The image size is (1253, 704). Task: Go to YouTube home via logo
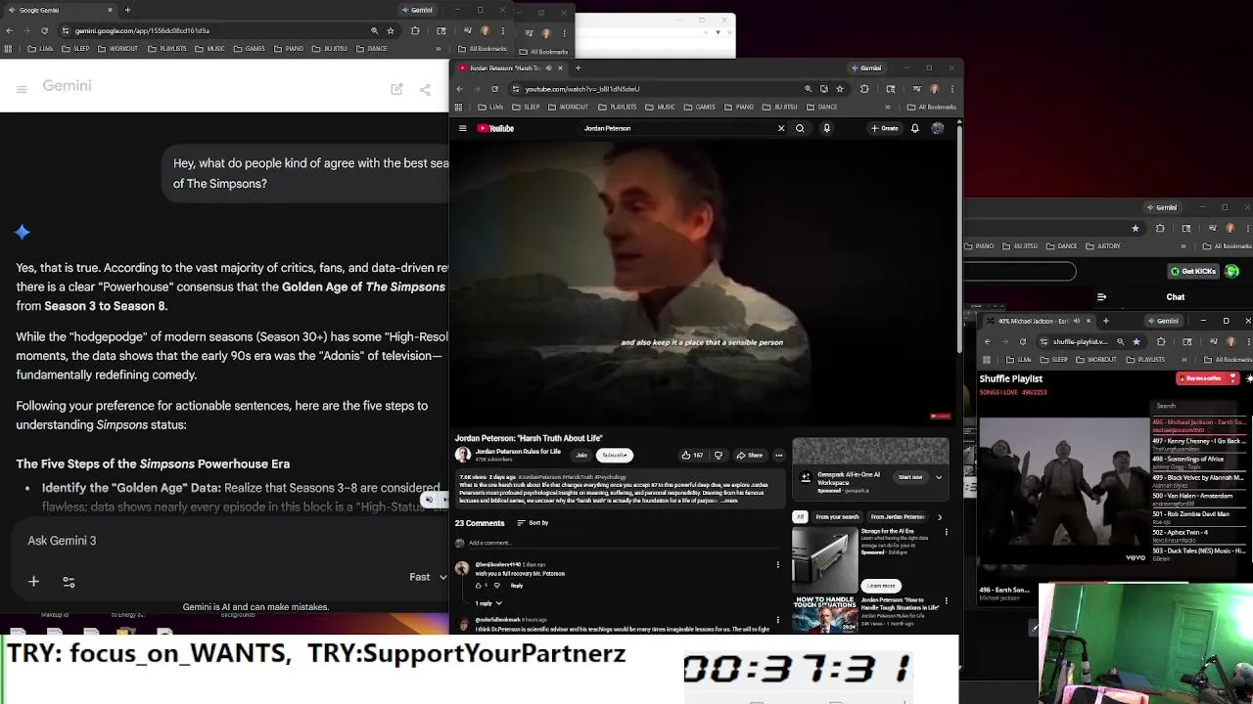pyautogui.click(x=495, y=128)
